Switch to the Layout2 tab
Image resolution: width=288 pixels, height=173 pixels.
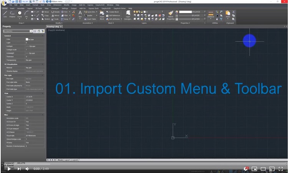[x=75, y=160]
